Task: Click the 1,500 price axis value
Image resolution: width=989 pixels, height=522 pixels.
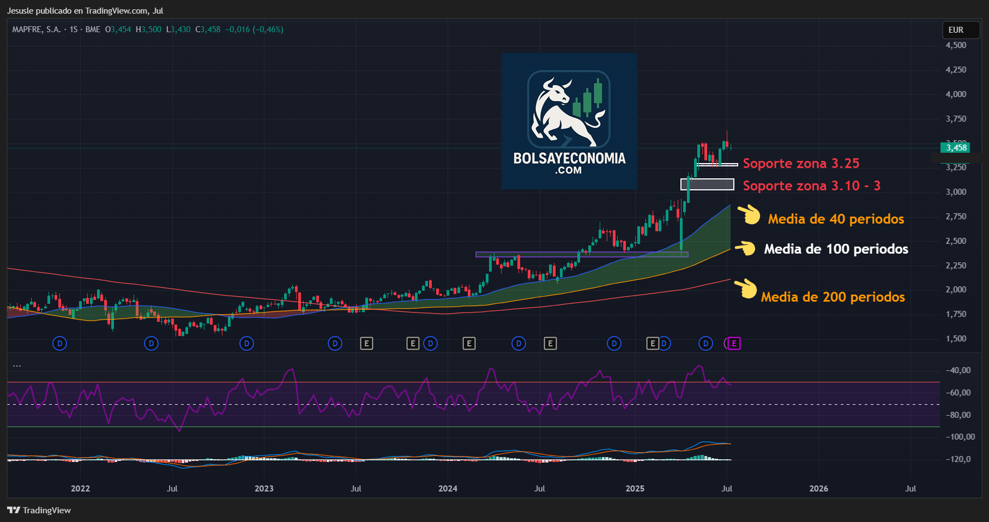Action: 956,339
